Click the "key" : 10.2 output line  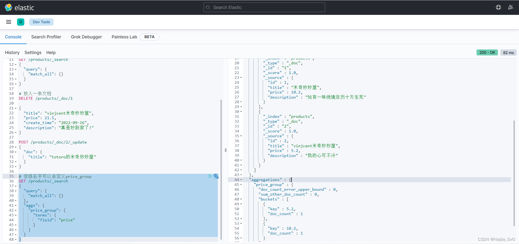pos(283,229)
